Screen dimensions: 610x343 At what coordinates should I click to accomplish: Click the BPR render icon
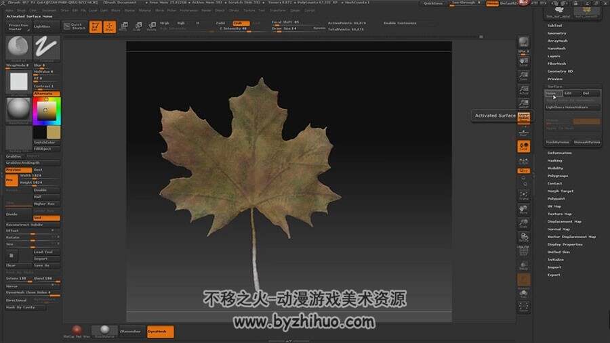524,42
